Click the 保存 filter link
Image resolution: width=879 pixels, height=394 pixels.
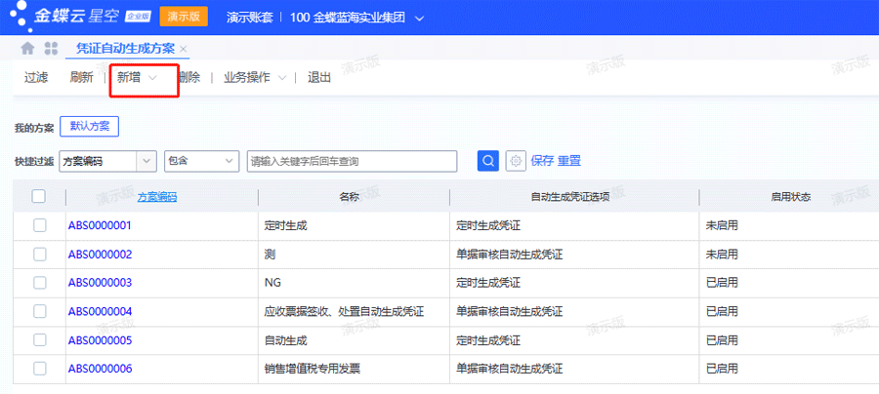tap(542, 161)
